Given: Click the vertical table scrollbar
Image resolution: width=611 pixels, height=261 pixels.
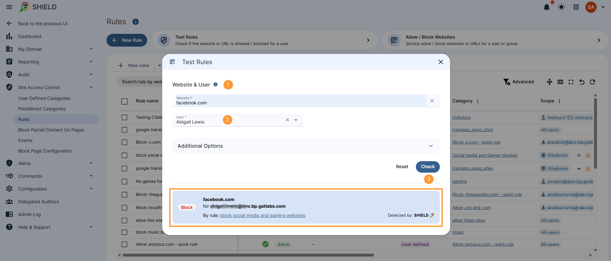Looking at the screenshot, I should [595, 133].
